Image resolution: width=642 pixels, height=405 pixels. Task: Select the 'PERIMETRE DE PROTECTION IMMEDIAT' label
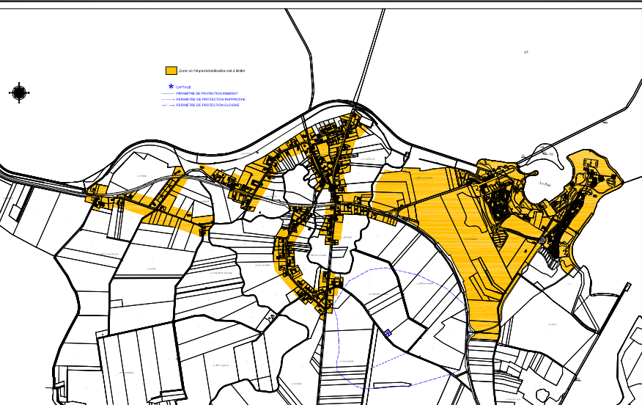[207, 94]
